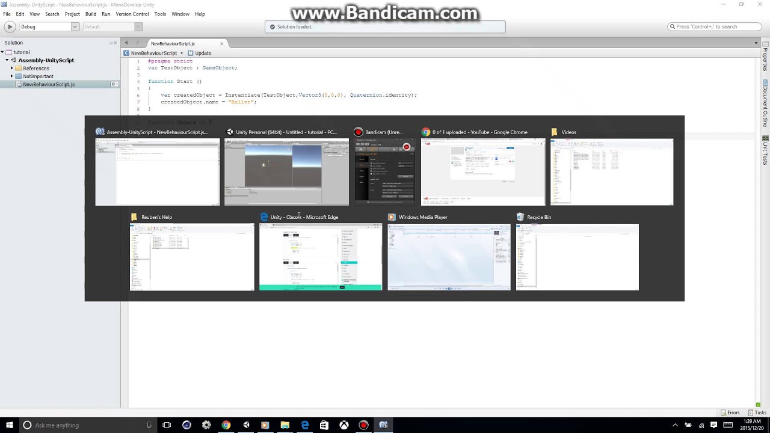
Task: Auto-hide the Solution pad
Action: 111,43
